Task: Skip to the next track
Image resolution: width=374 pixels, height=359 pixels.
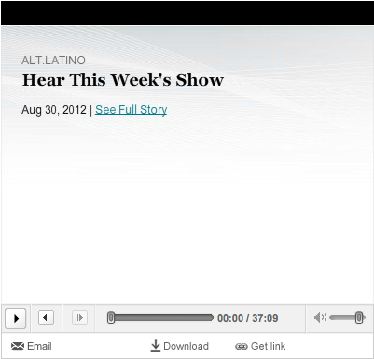Action: tap(79, 318)
